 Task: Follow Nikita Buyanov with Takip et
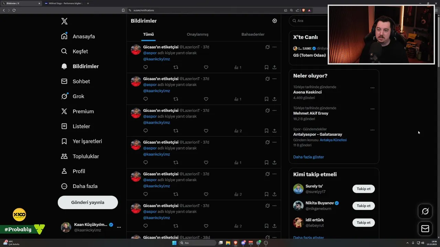363,206
